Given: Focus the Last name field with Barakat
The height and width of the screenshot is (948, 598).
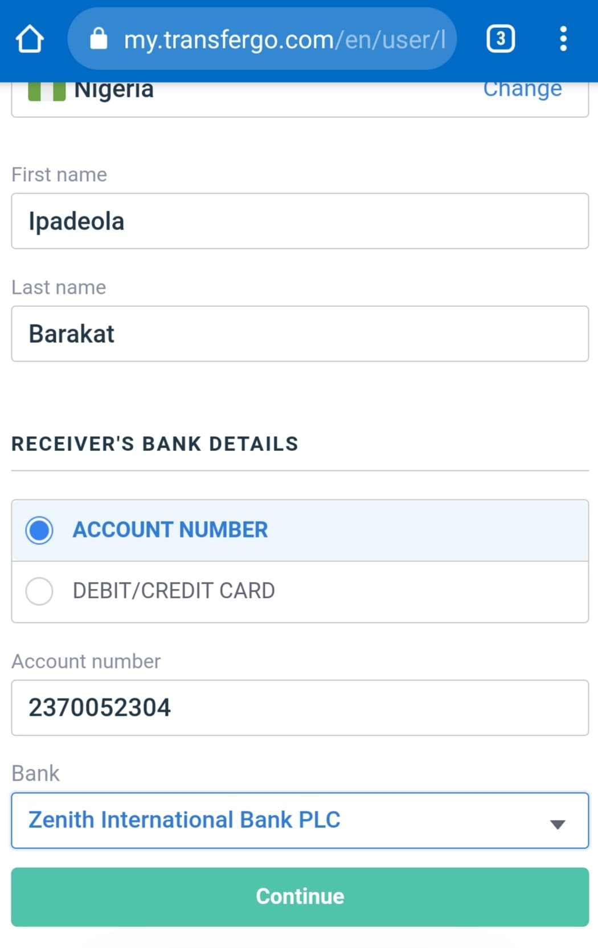Looking at the screenshot, I should pyautogui.click(x=300, y=334).
